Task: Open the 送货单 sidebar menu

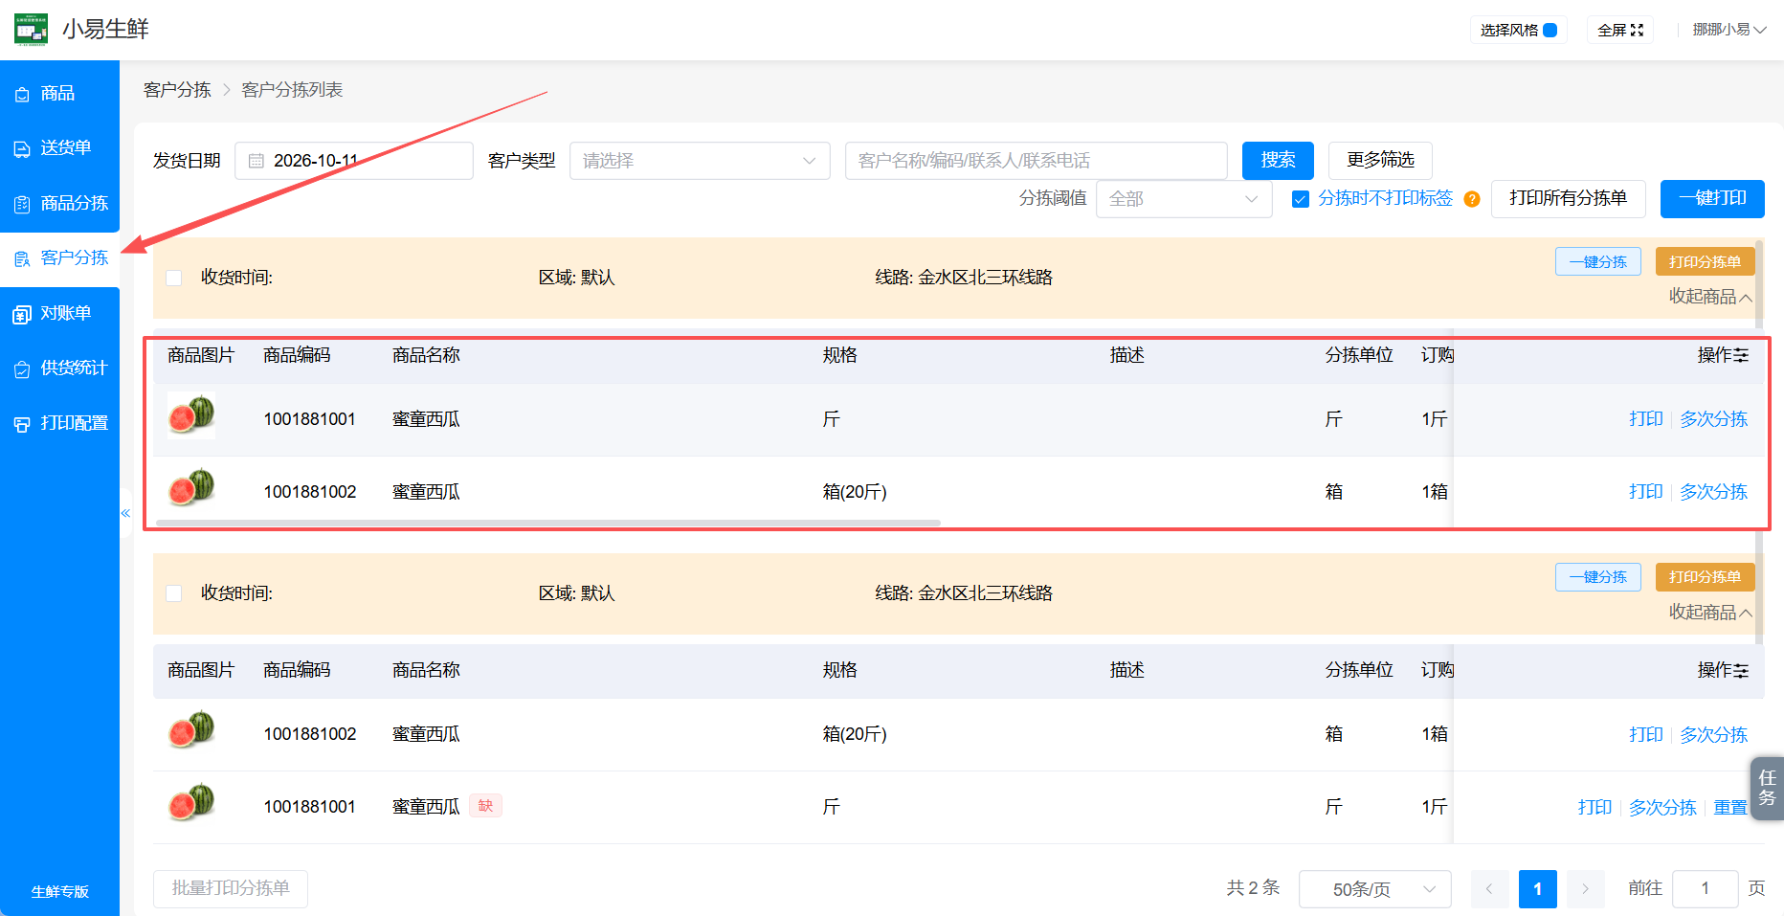Action: (x=59, y=147)
